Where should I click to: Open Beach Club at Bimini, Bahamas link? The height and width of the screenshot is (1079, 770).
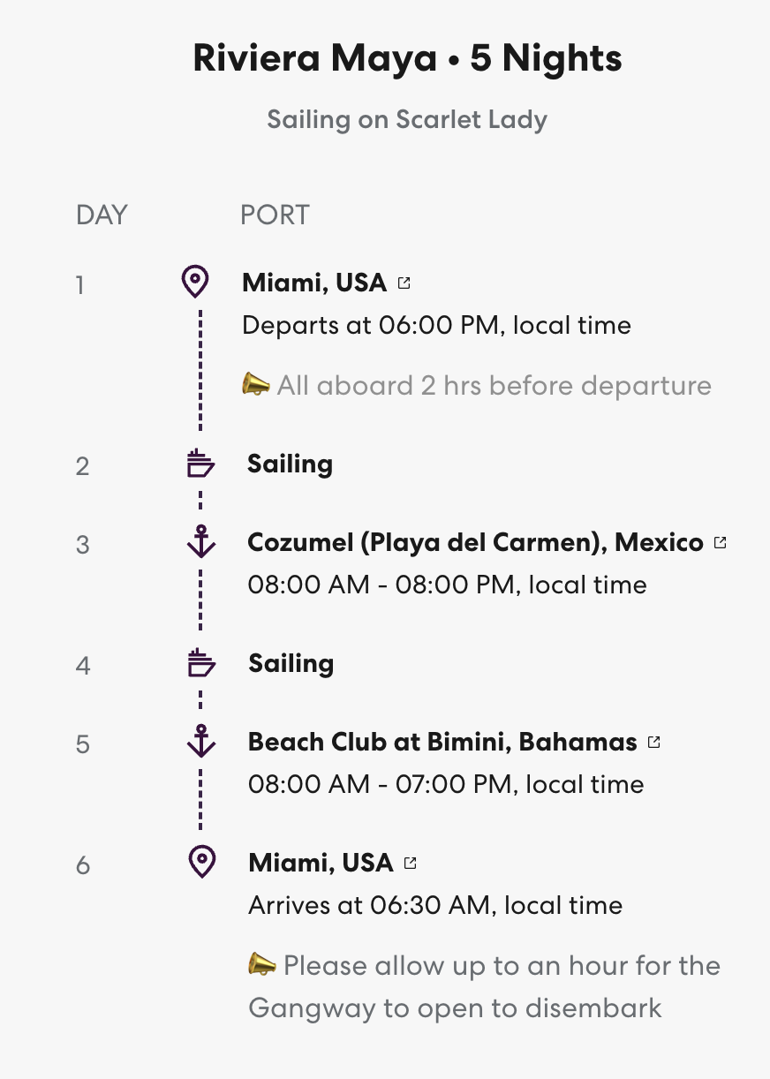(442, 742)
